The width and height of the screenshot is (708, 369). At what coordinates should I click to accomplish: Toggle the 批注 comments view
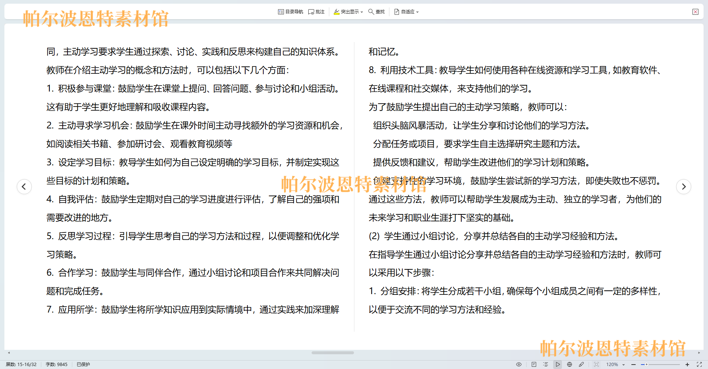(x=316, y=12)
